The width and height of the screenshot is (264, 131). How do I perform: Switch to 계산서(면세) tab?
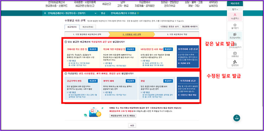(x=88, y=27)
